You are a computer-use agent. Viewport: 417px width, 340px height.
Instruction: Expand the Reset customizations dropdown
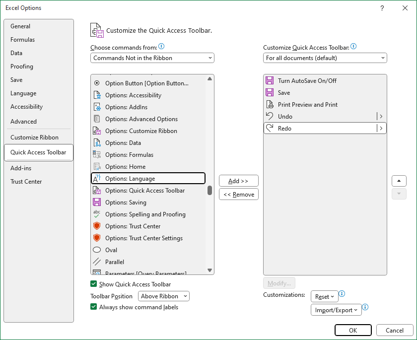point(325,296)
